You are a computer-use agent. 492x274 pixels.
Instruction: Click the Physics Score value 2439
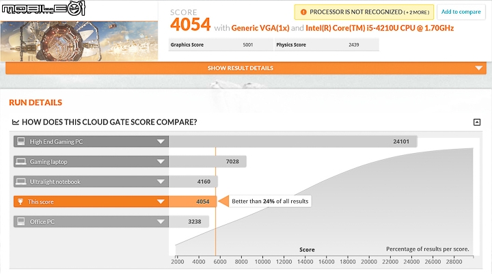coord(354,45)
